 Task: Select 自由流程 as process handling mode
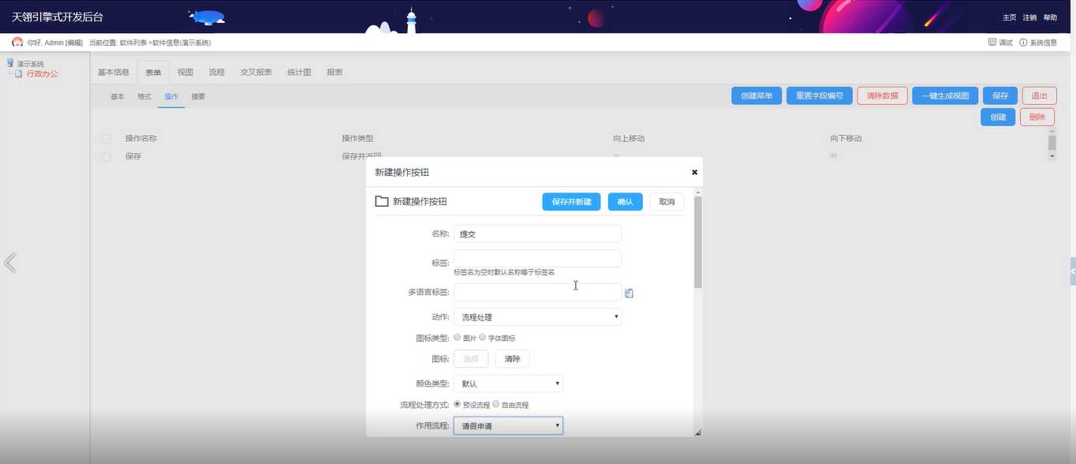496,404
